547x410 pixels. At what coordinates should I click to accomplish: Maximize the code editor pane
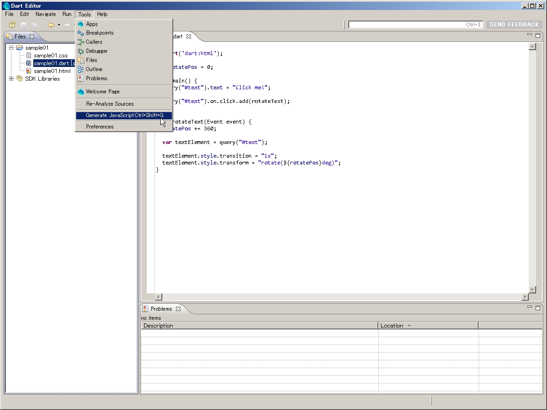(x=538, y=35)
